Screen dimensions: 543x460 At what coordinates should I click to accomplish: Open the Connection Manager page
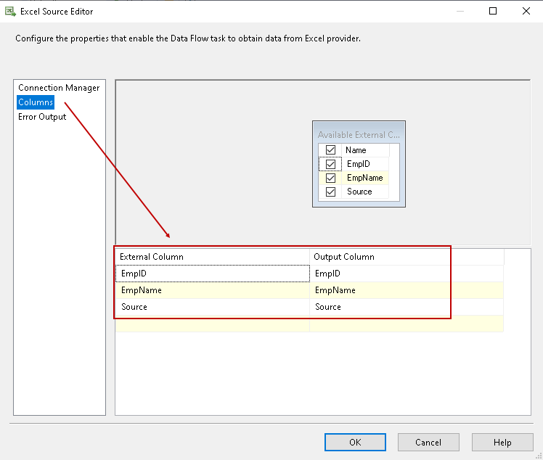pos(59,88)
